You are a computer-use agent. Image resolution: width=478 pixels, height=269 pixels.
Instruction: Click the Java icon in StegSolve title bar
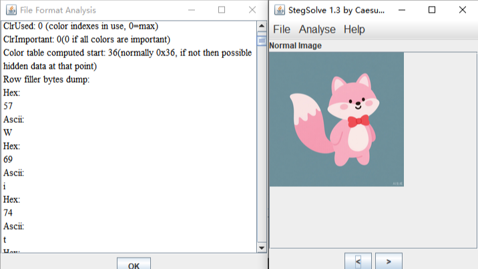tap(280, 10)
